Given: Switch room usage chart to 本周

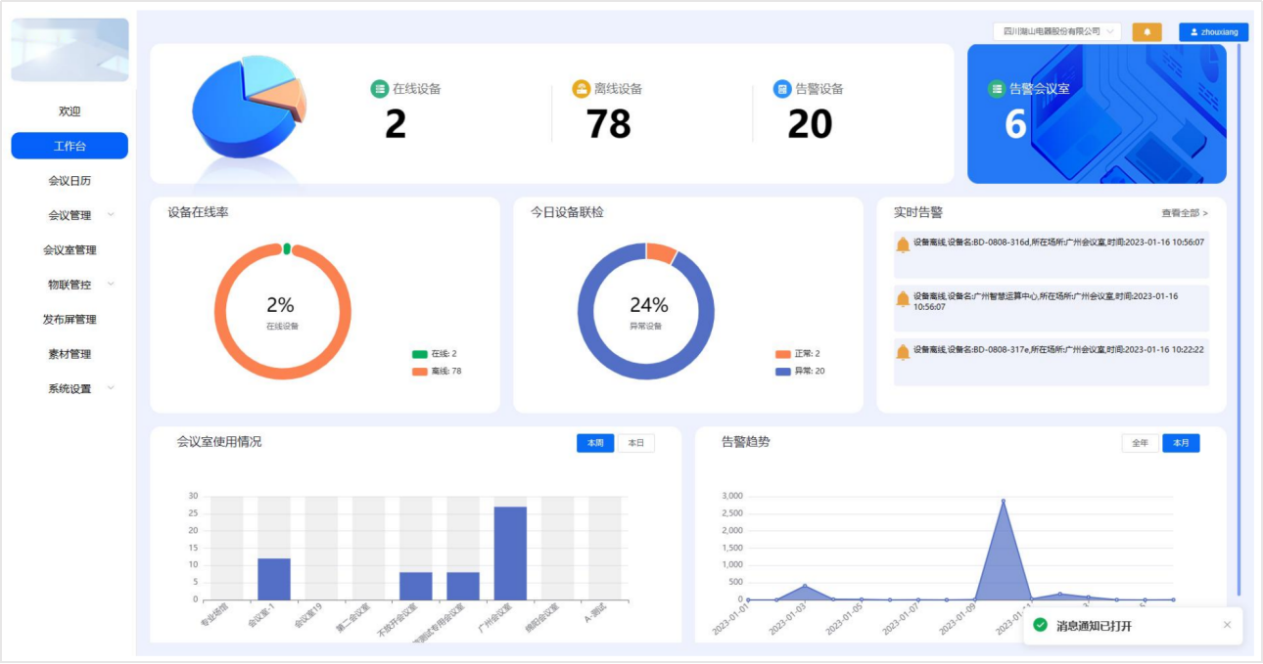Looking at the screenshot, I should 595,443.
